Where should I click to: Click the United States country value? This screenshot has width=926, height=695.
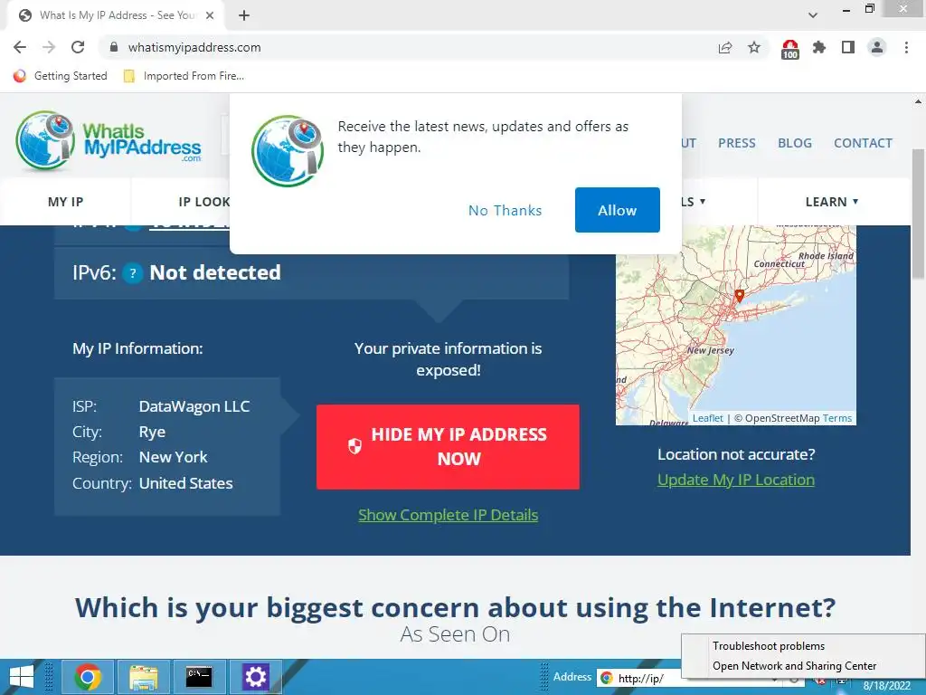pos(185,483)
